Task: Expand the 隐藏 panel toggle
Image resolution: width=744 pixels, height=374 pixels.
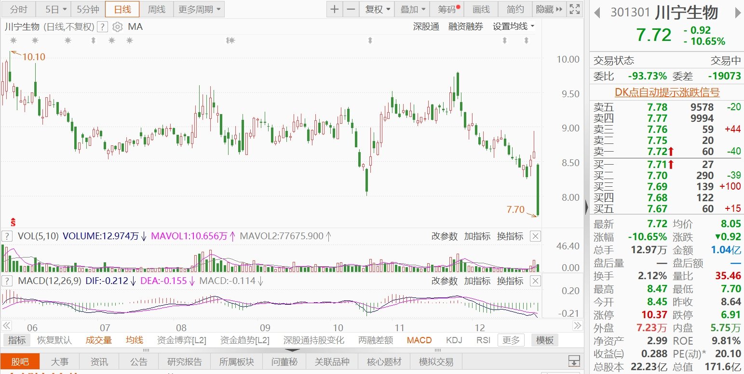Action: coord(549,9)
